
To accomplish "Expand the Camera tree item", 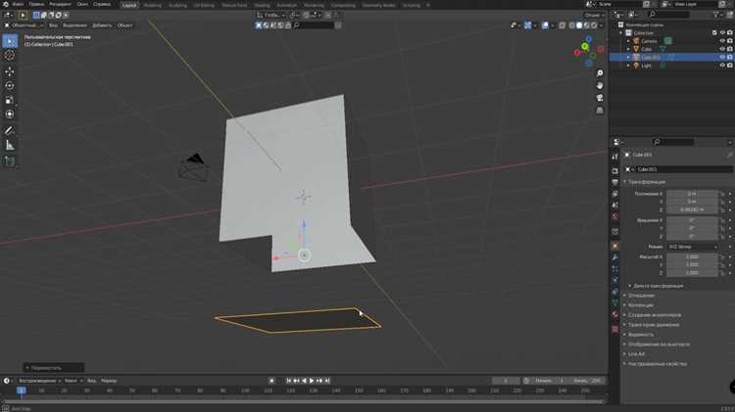I will [628, 41].
